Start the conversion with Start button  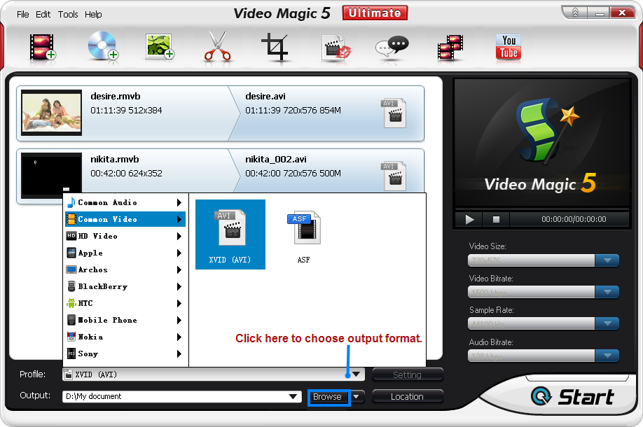574,397
